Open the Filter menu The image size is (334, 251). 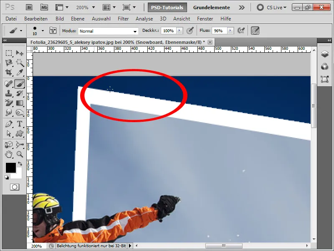123,19
